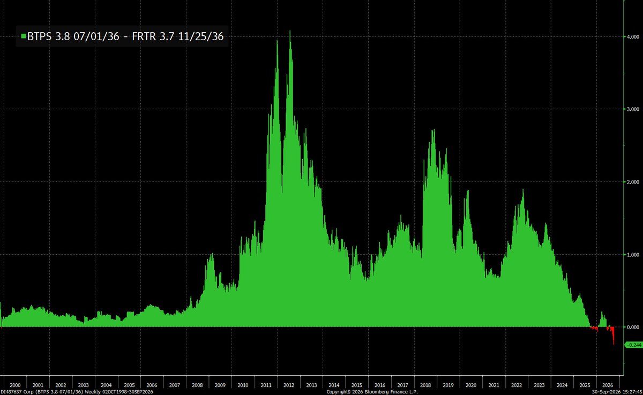Screen dimensions: 643x395
Task: Click the 2022 year label on x-axis
Action: click(x=517, y=385)
